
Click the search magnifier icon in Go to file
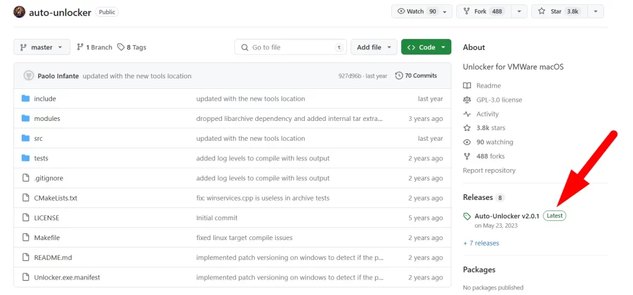pos(245,48)
